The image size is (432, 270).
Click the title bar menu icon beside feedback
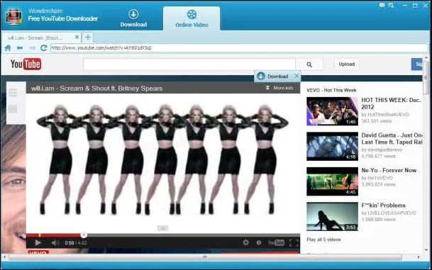tap(391, 5)
